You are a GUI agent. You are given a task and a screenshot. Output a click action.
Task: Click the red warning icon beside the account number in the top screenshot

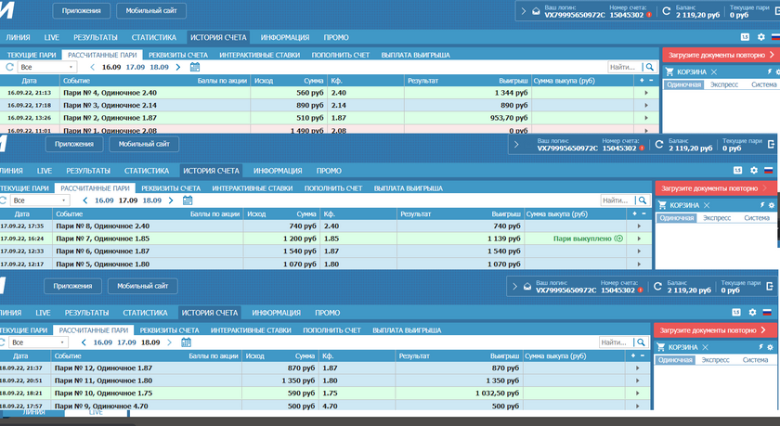tap(649, 15)
